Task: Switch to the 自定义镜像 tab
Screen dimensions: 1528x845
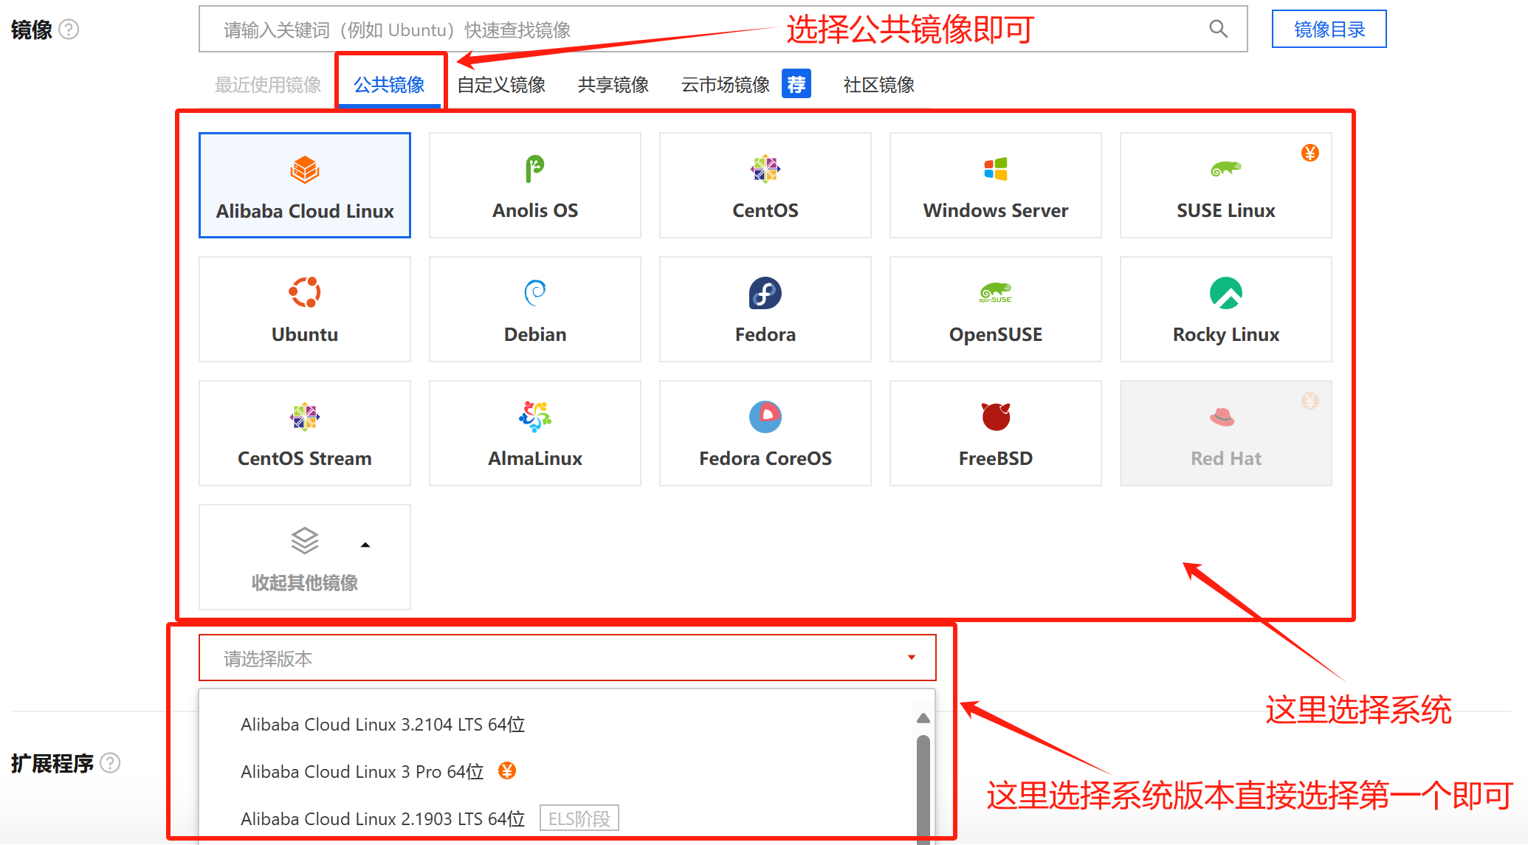Action: (x=500, y=85)
